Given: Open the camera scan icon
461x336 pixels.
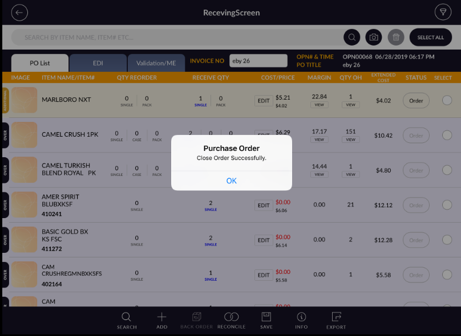Looking at the screenshot, I should tap(374, 38).
